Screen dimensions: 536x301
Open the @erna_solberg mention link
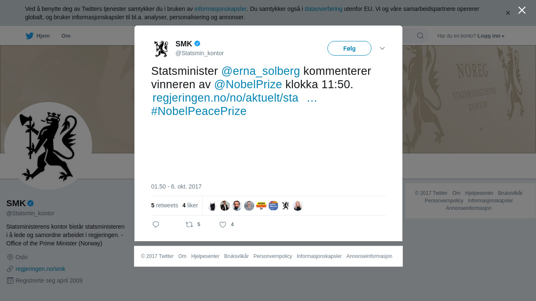point(260,71)
